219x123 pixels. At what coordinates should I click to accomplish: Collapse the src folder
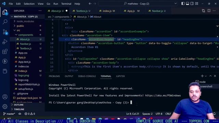point(27,30)
